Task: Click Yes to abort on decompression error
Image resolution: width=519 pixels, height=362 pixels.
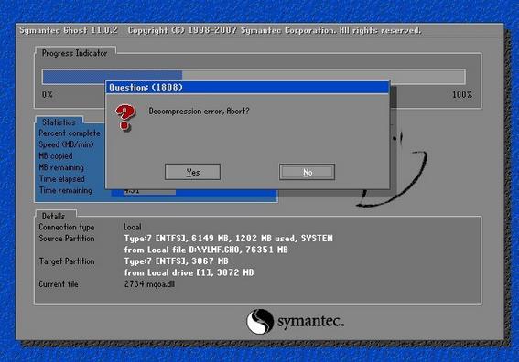Action: tap(192, 172)
